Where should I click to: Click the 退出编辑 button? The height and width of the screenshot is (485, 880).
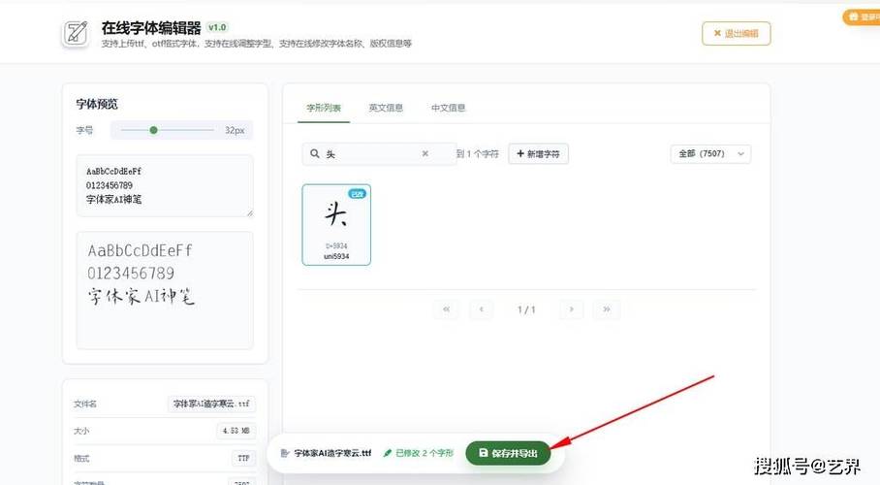click(736, 33)
